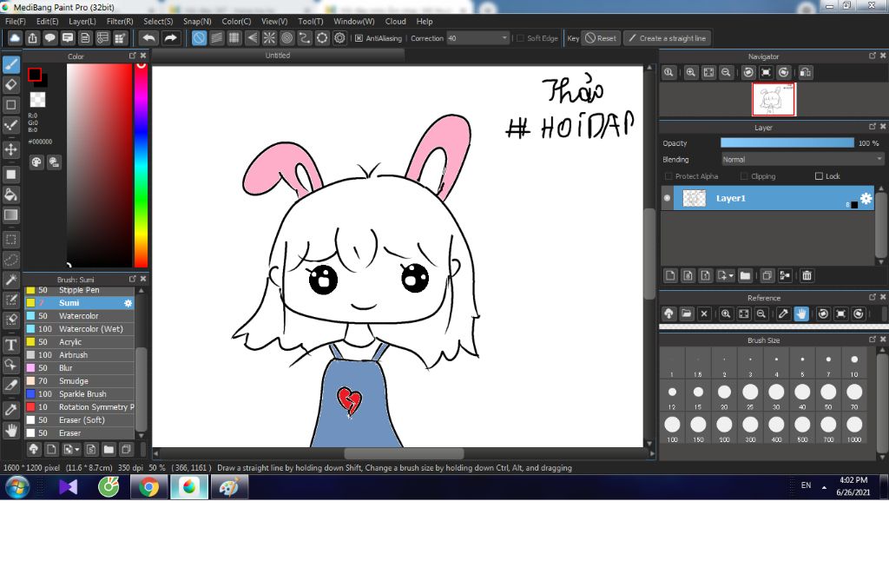The width and height of the screenshot is (889, 574).
Task: Click Create a straight line button
Action: click(x=668, y=38)
